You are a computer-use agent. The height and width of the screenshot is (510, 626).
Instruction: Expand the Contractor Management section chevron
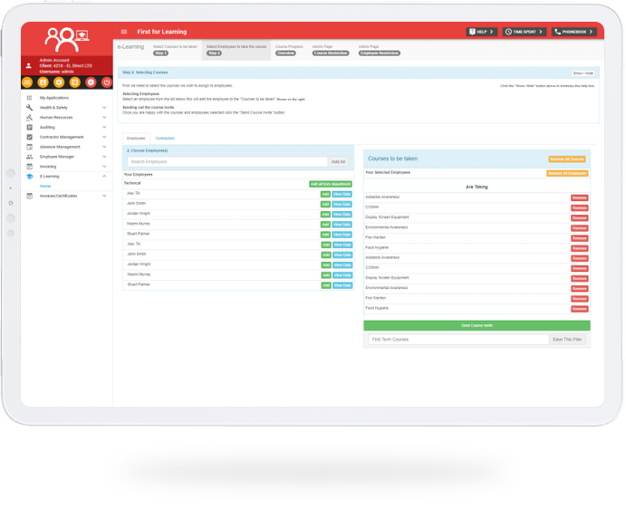(104, 137)
